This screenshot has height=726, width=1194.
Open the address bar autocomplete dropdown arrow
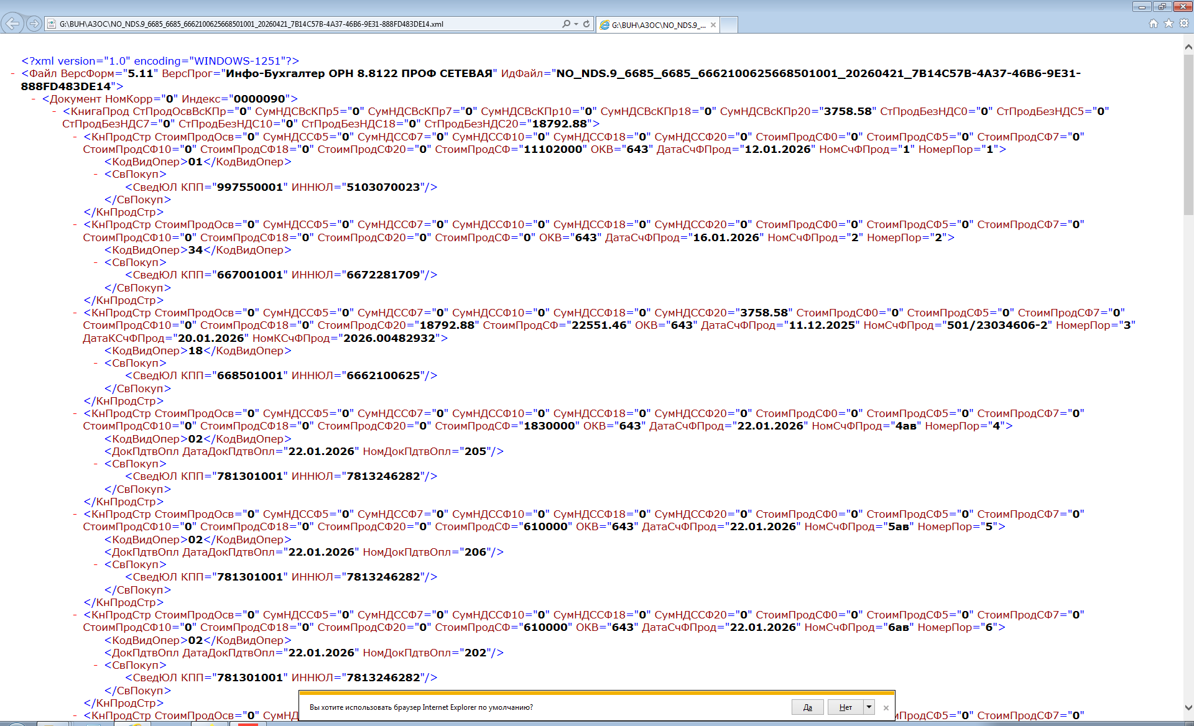(576, 24)
